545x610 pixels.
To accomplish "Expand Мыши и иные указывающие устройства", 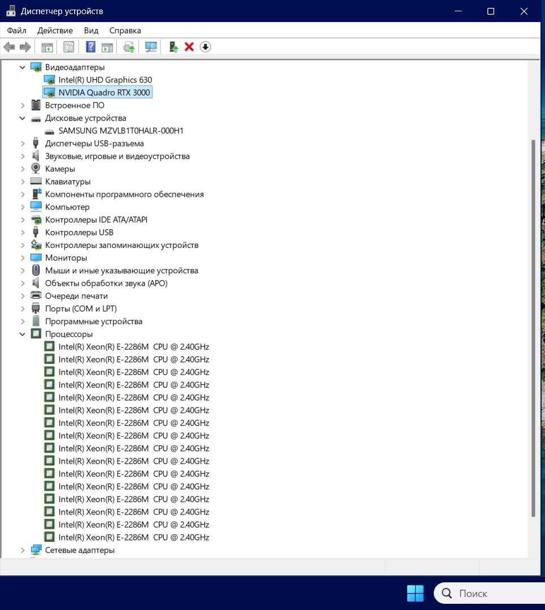I will coord(23,271).
